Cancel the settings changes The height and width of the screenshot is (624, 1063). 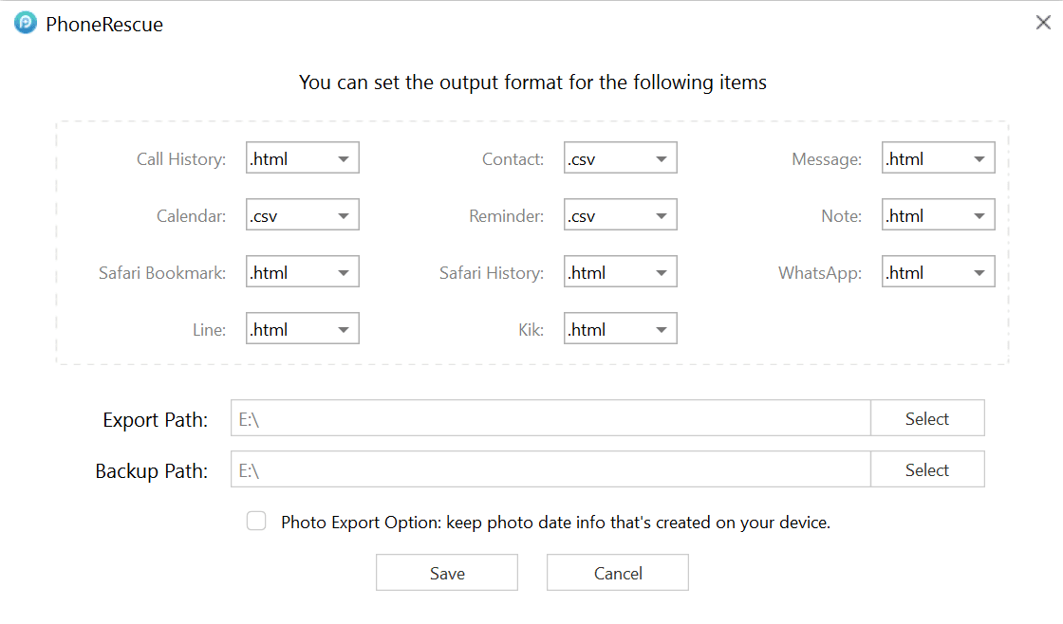[618, 573]
